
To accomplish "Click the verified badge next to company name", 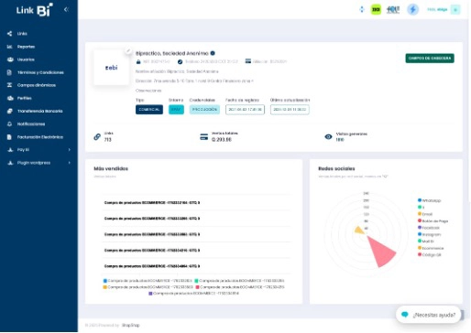I will 213,53.
